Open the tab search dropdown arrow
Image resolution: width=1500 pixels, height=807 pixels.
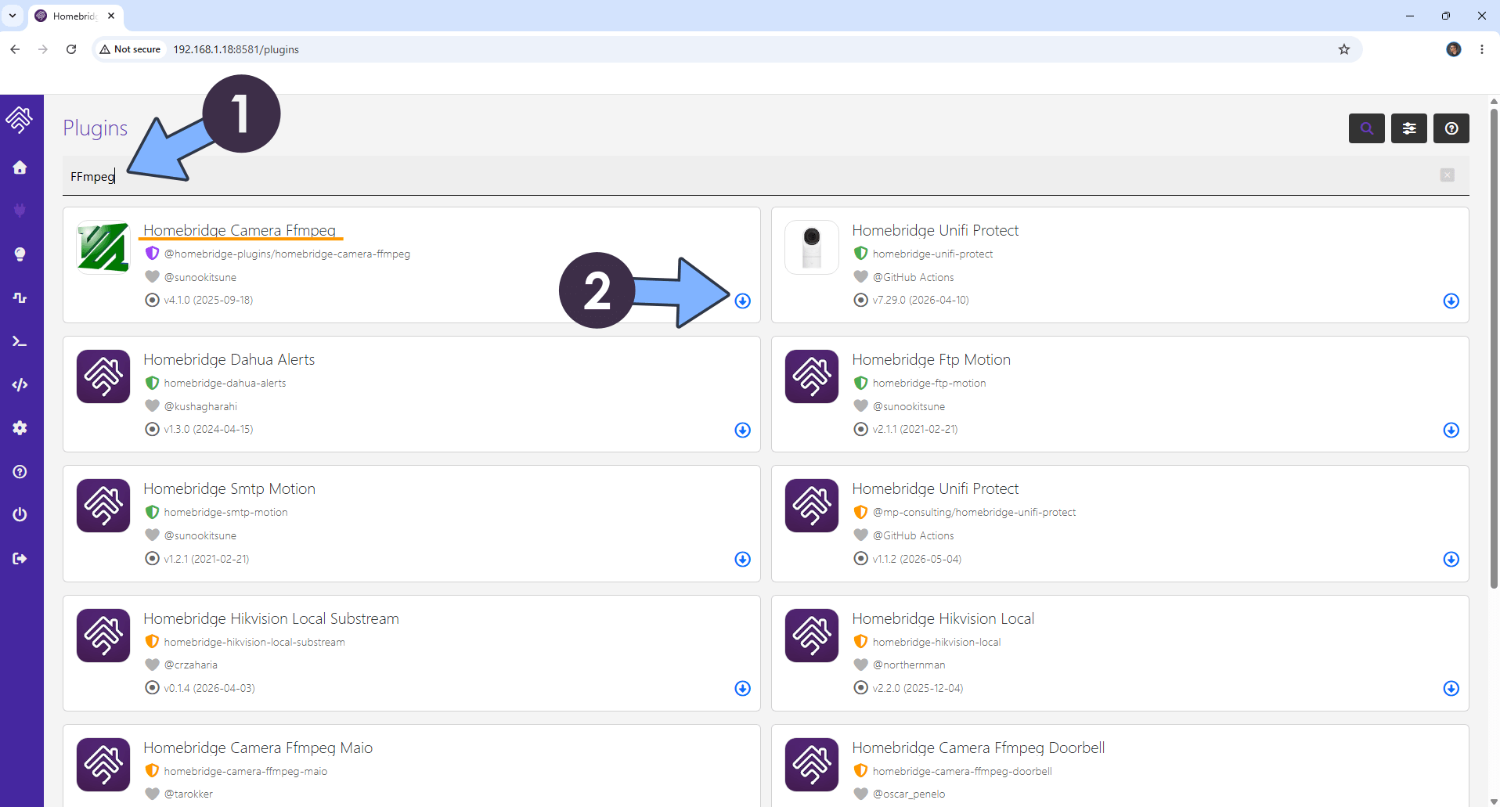[x=13, y=16]
